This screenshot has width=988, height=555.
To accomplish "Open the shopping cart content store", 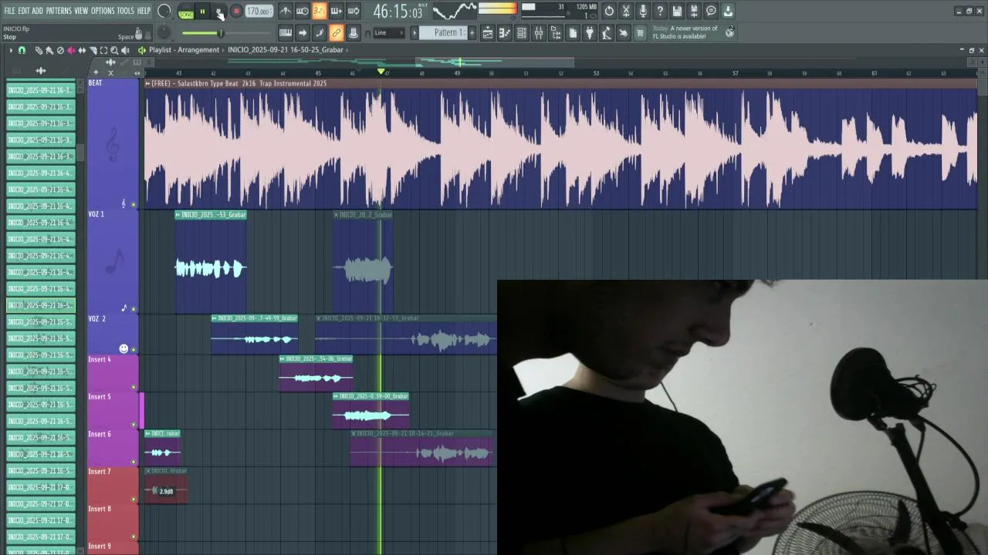I will point(639,32).
